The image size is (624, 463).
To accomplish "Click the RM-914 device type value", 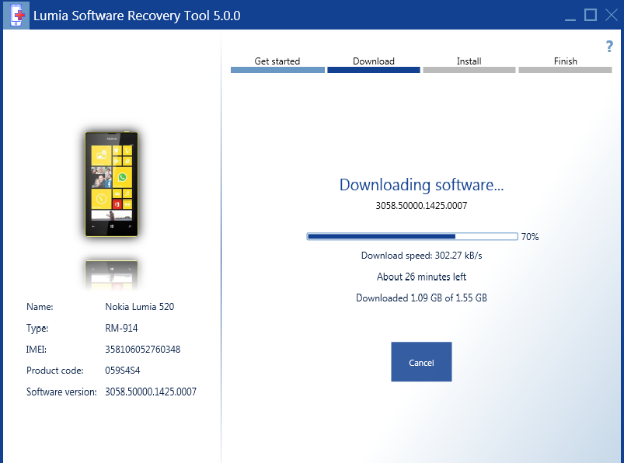I will click(121, 329).
